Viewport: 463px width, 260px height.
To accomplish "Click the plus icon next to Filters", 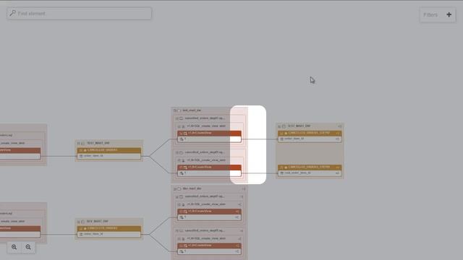I will (449, 14).
